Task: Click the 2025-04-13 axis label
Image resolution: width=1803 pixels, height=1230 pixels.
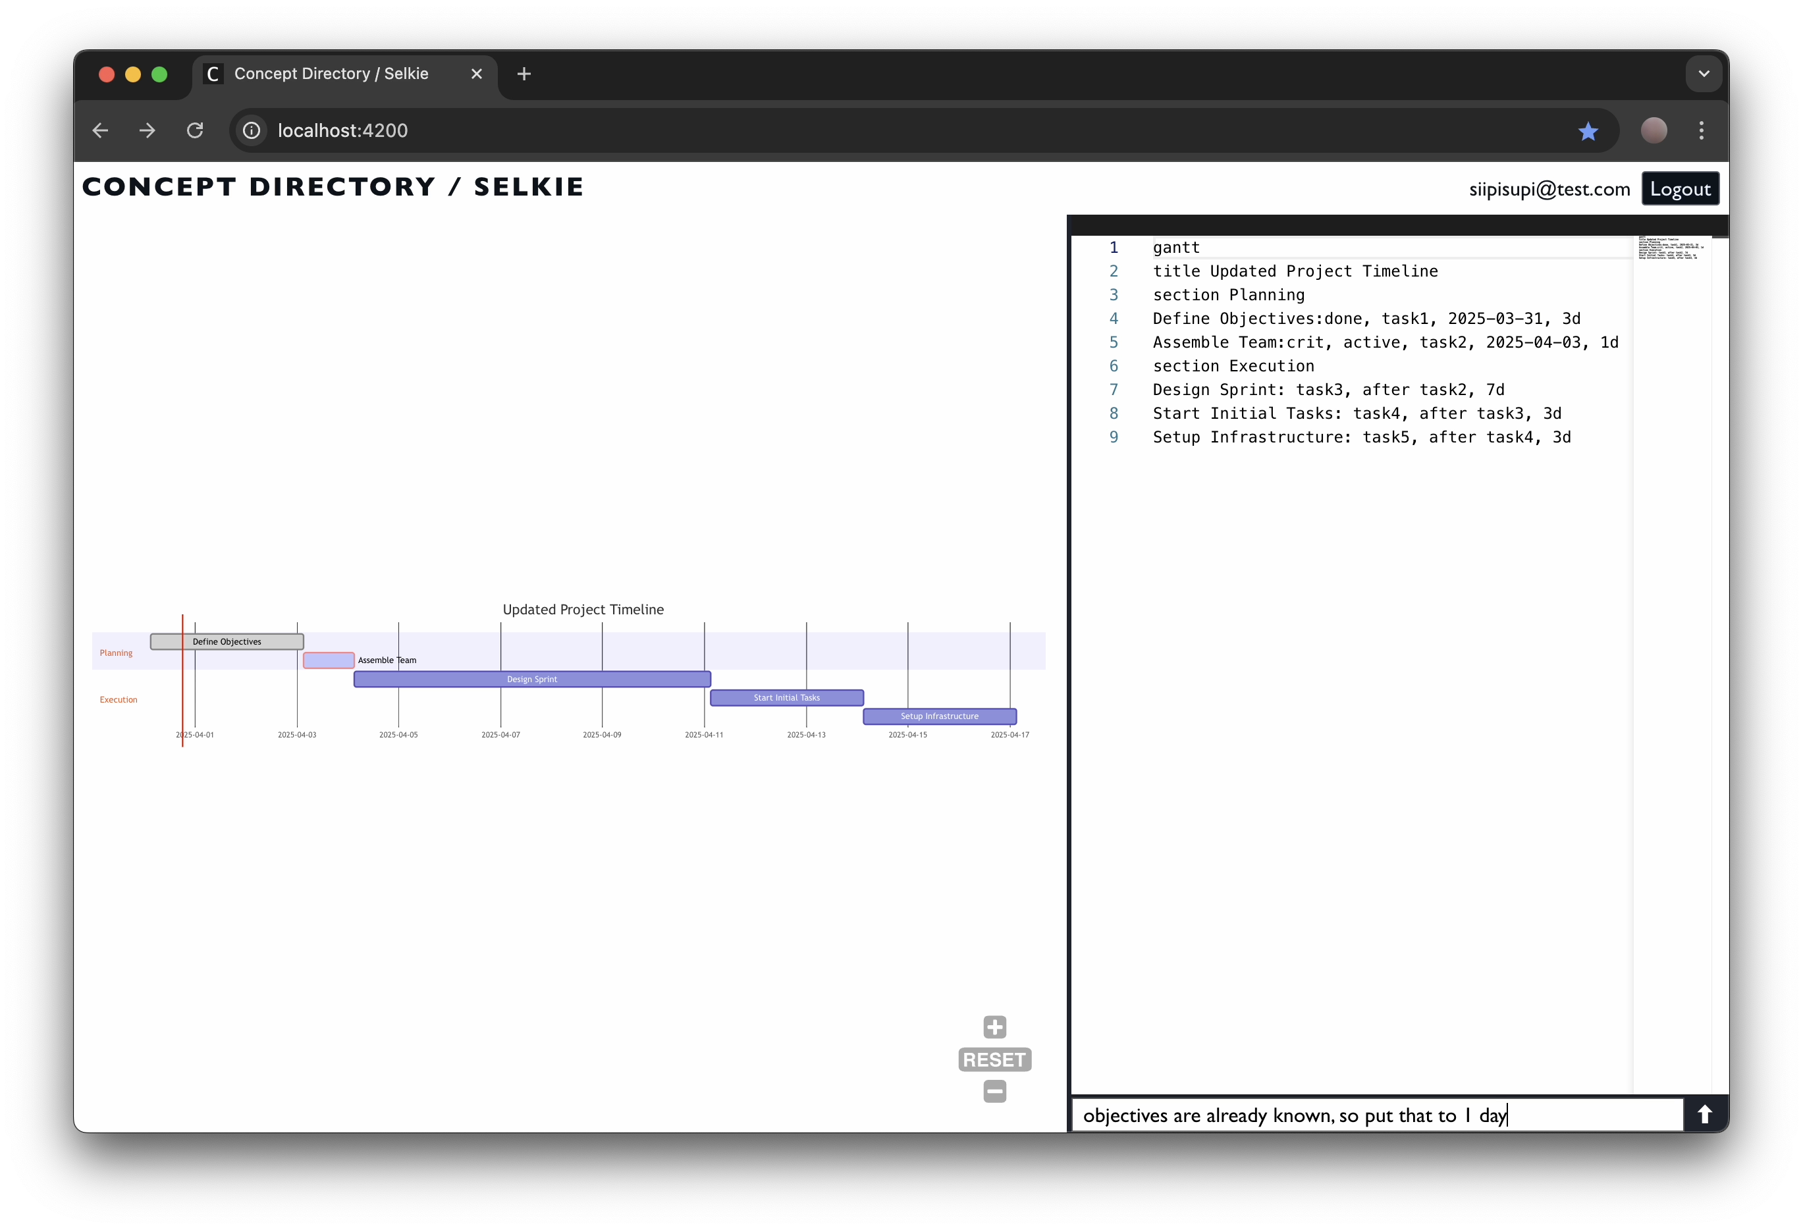Action: [806, 734]
